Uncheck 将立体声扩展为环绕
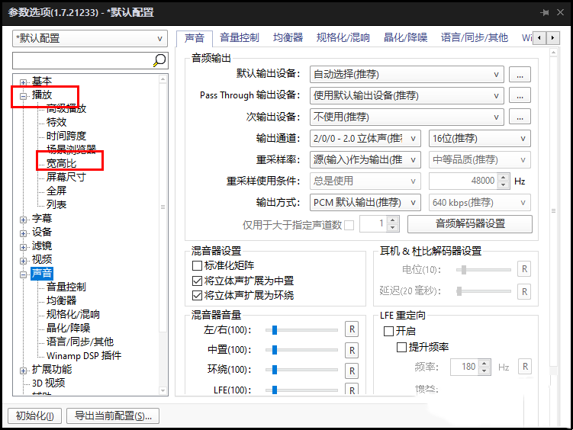This screenshot has height=430, width=573. click(197, 295)
